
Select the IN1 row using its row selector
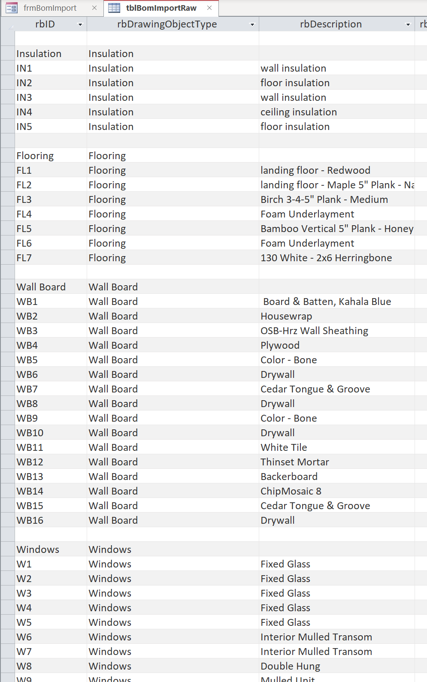[8, 68]
